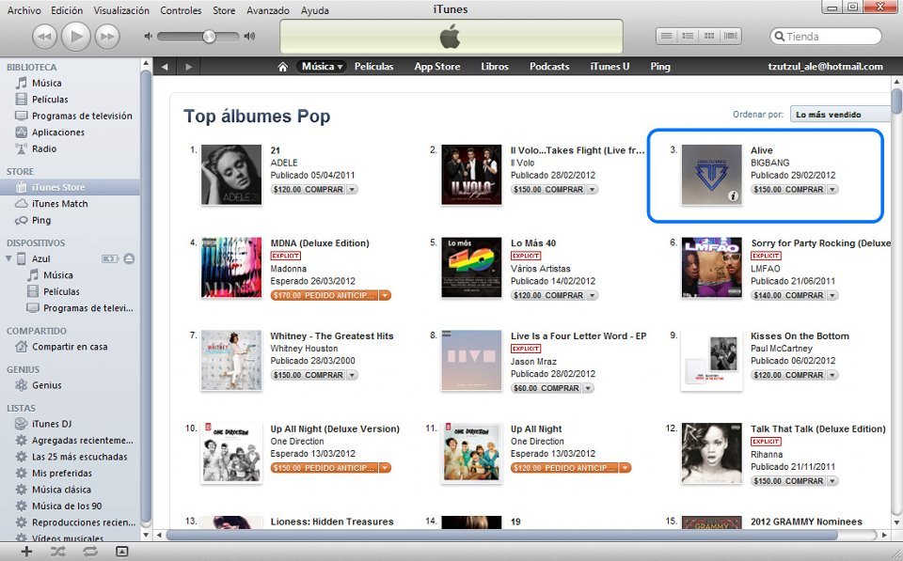Open the account tzutzul_ale@hotmail.com link
This screenshot has height=561, width=903.
click(x=825, y=67)
